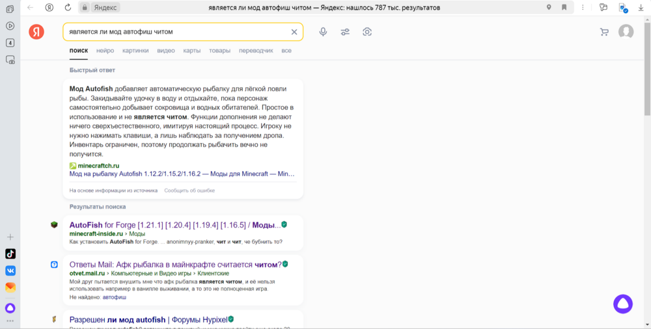
Task: Reload the page with the refresh icon
Action: coord(68,7)
